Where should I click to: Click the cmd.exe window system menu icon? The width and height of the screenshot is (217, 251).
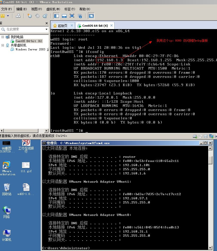(44, 143)
